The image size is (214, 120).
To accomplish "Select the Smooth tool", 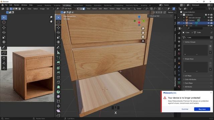I will pos(59,96).
